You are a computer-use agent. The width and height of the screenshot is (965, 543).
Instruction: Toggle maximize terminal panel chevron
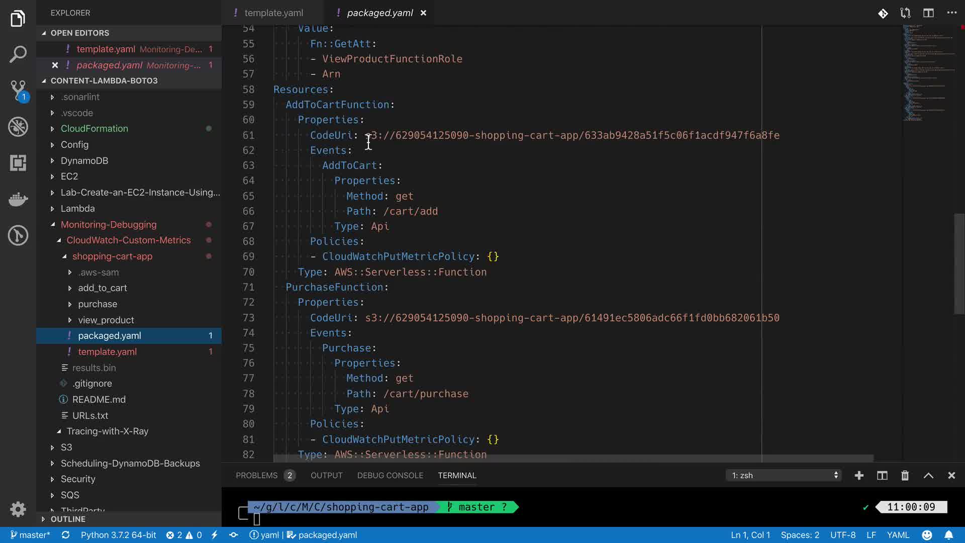coord(928,476)
